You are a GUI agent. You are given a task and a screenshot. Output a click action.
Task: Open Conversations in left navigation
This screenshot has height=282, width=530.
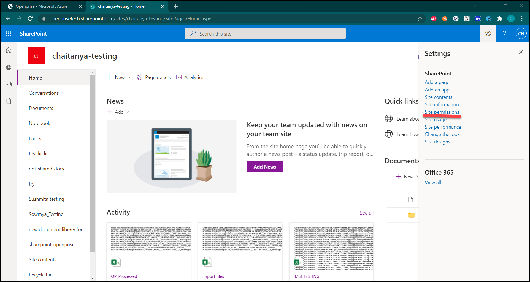(44, 93)
